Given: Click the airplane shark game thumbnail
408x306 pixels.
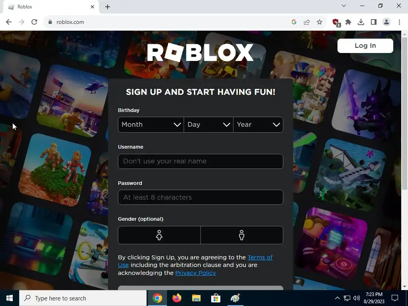Looking at the screenshot, I should [350, 175].
